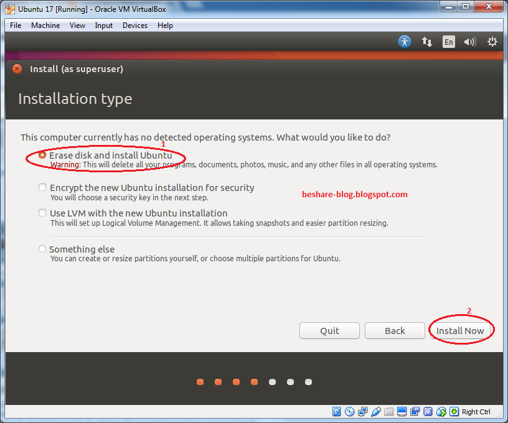508x423 pixels.
Task: Click the optical disk indicator in status bar
Action: 350,412
